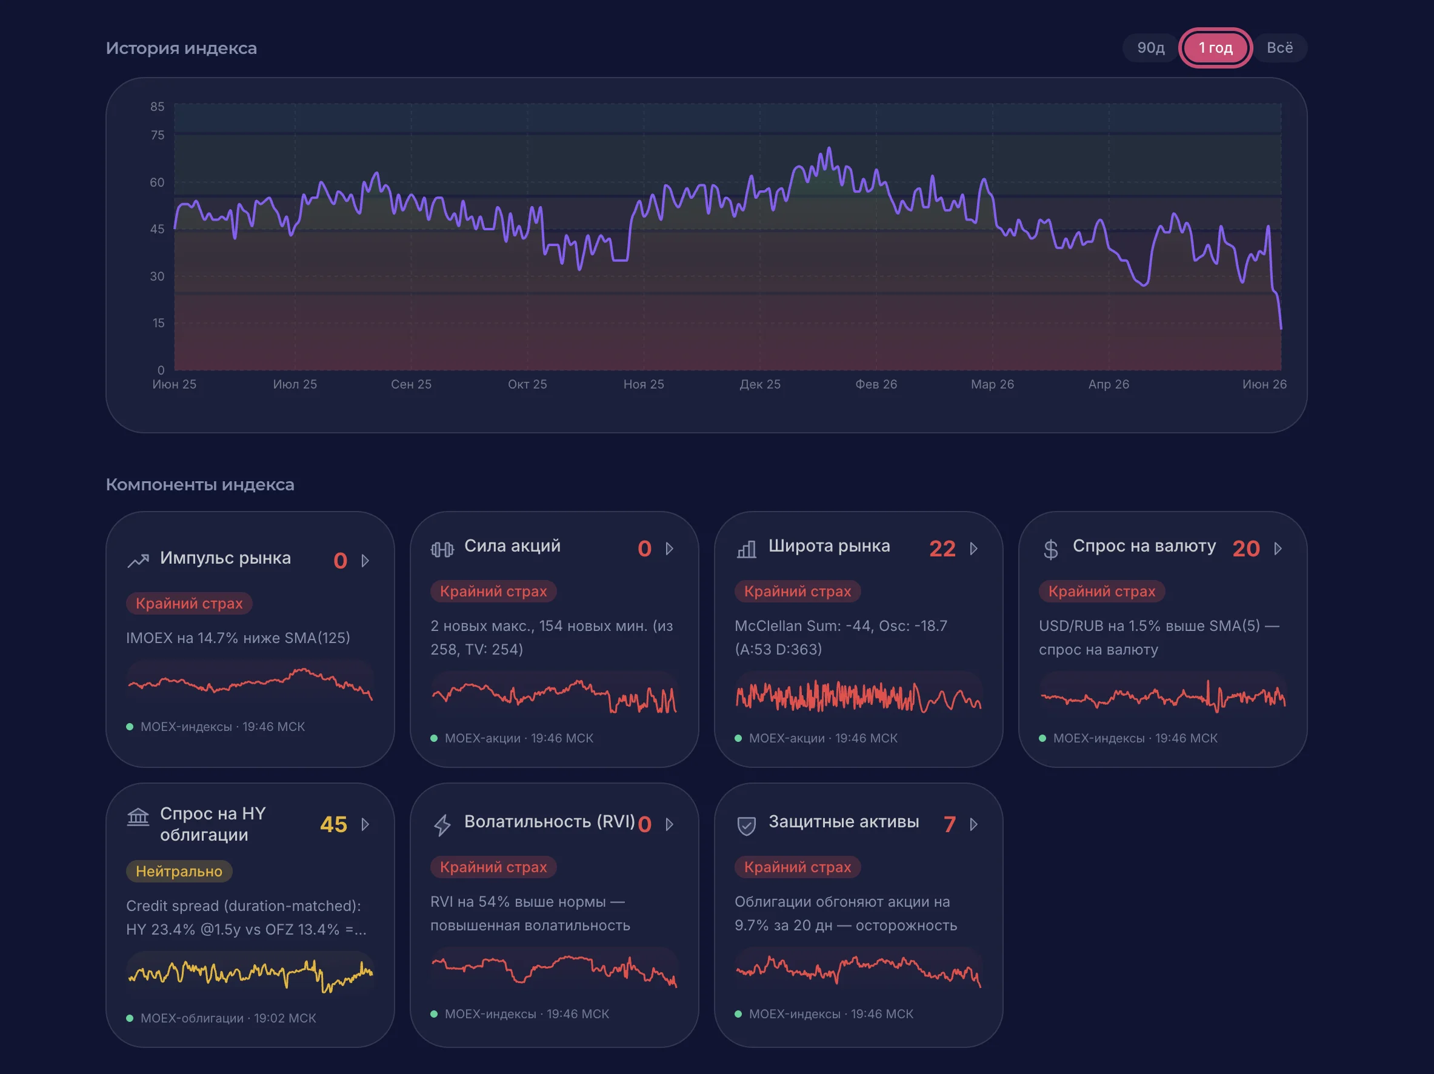This screenshot has height=1074, width=1434.
Task: Click the Нейтрально badge on HY облигации
Action: [179, 871]
